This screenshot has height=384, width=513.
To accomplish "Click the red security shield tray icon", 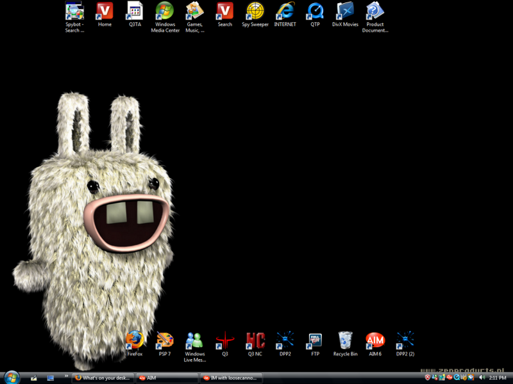I will coord(427,378).
